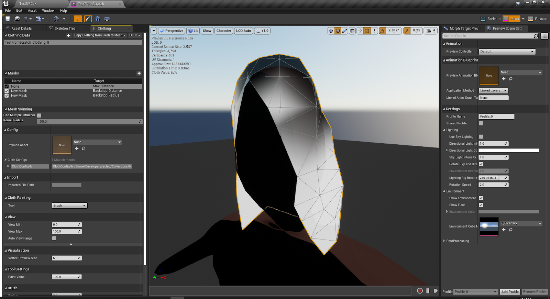Uncheck the Show Floor checkbox

click(481, 205)
